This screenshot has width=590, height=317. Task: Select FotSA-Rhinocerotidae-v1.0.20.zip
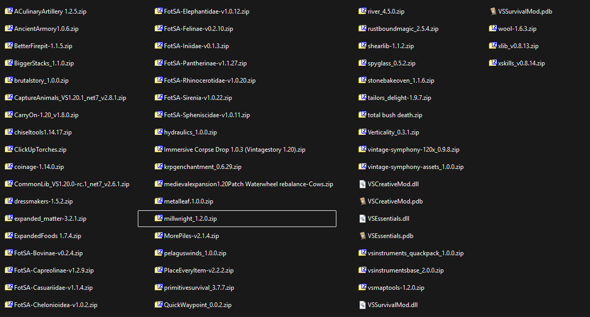click(x=210, y=81)
